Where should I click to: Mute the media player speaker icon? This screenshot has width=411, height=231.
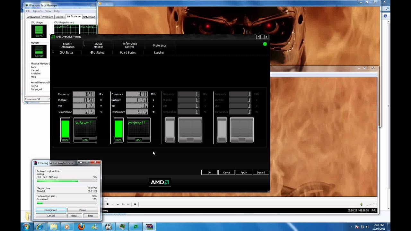click(x=361, y=204)
